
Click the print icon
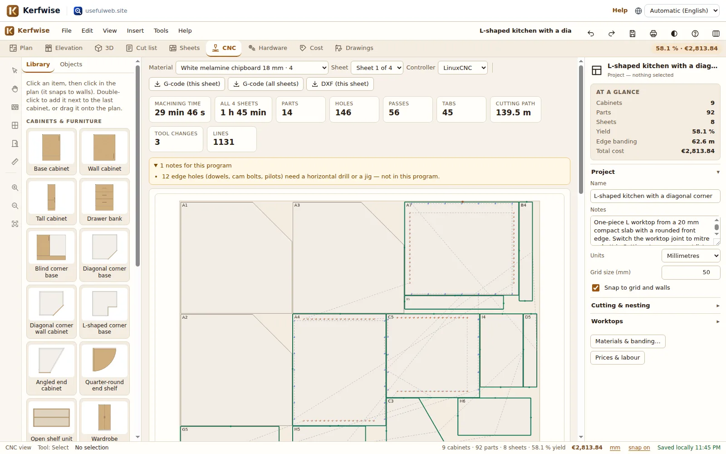[x=653, y=34]
